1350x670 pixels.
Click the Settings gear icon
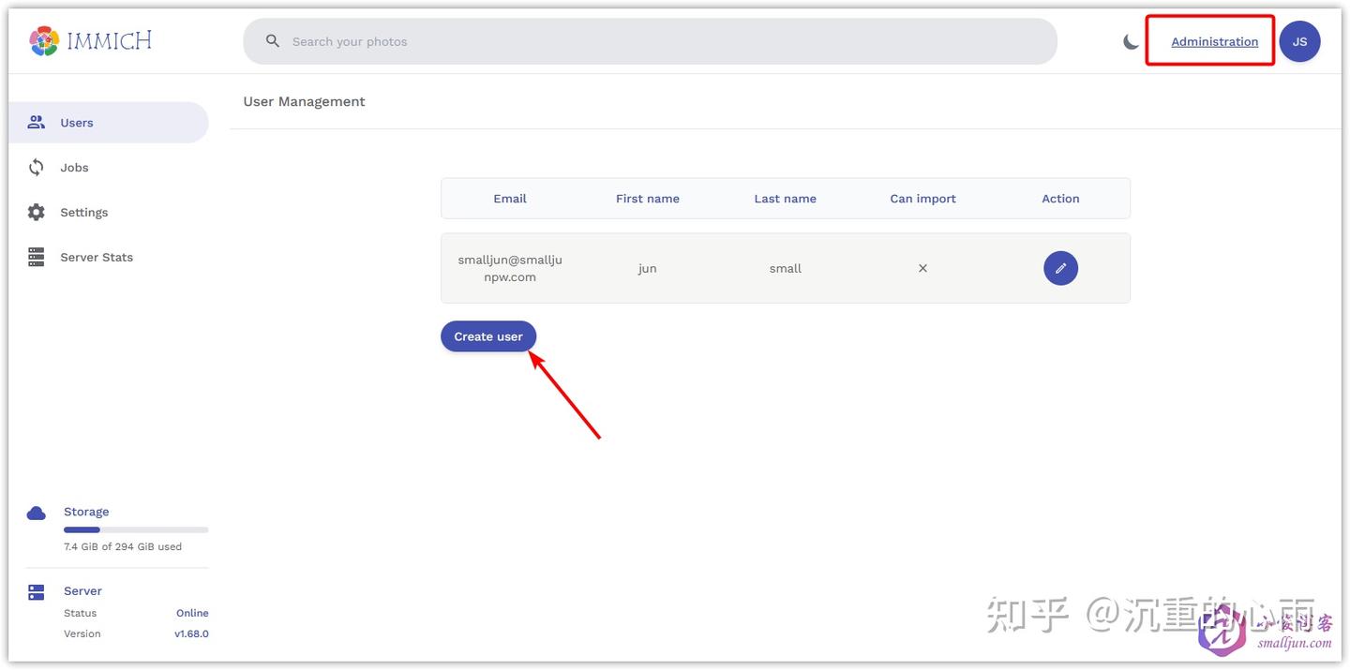coord(37,213)
